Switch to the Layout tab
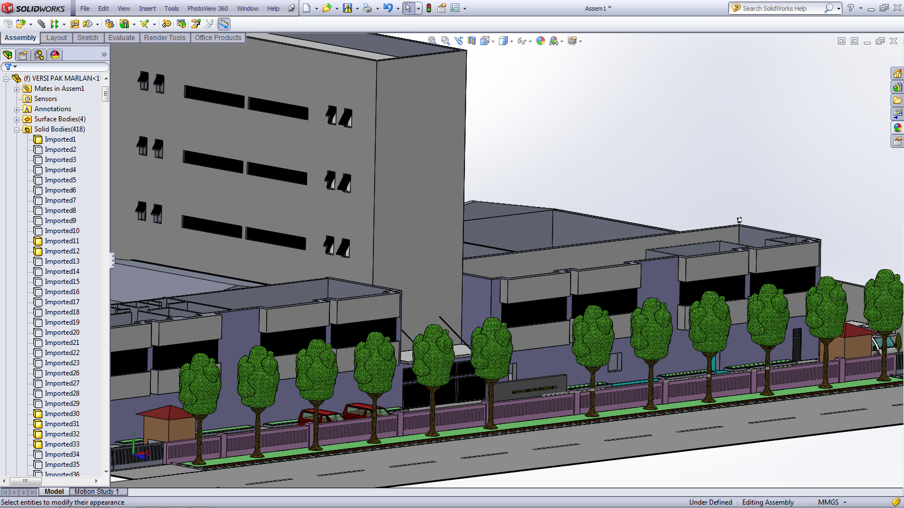Viewport: 904px width, 508px height. [x=56, y=38]
